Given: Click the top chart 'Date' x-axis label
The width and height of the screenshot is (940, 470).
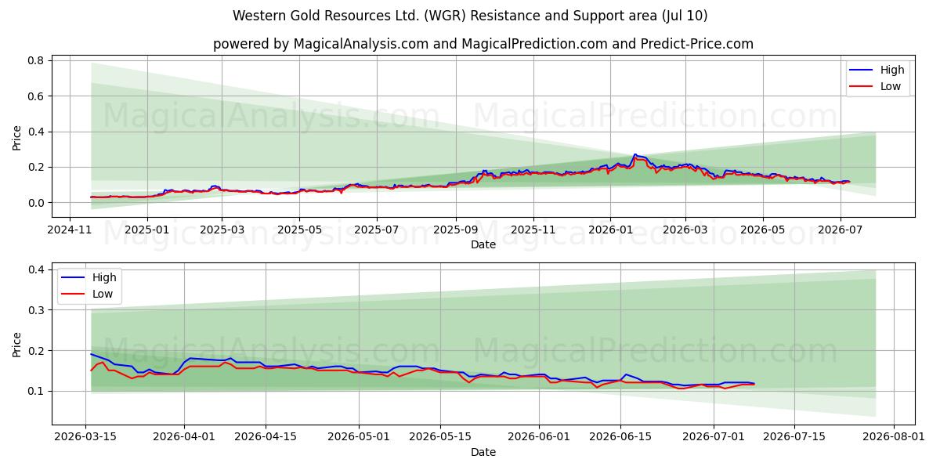Looking at the screenshot, I should click(x=483, y=245).
